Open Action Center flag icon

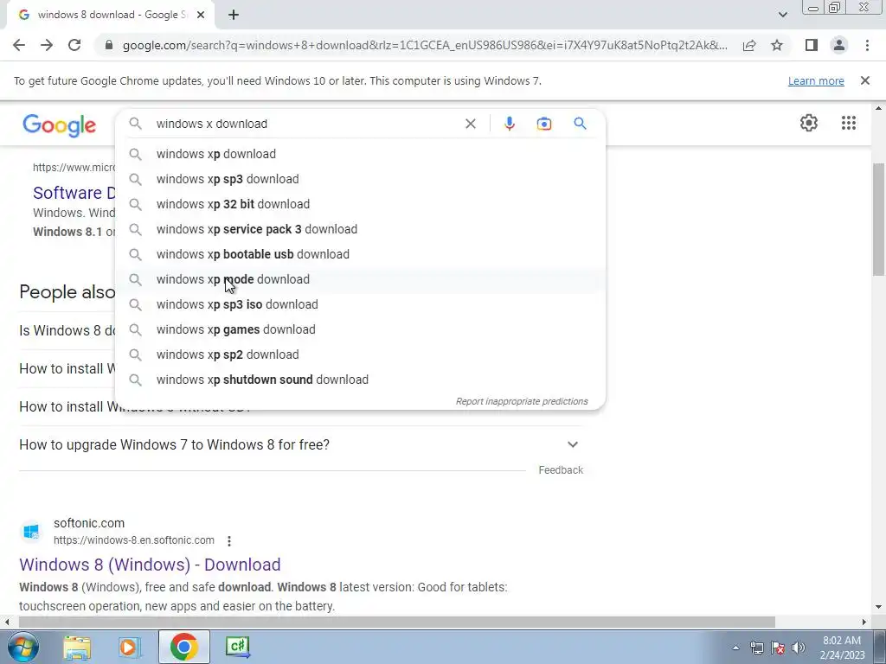point(778,648)
